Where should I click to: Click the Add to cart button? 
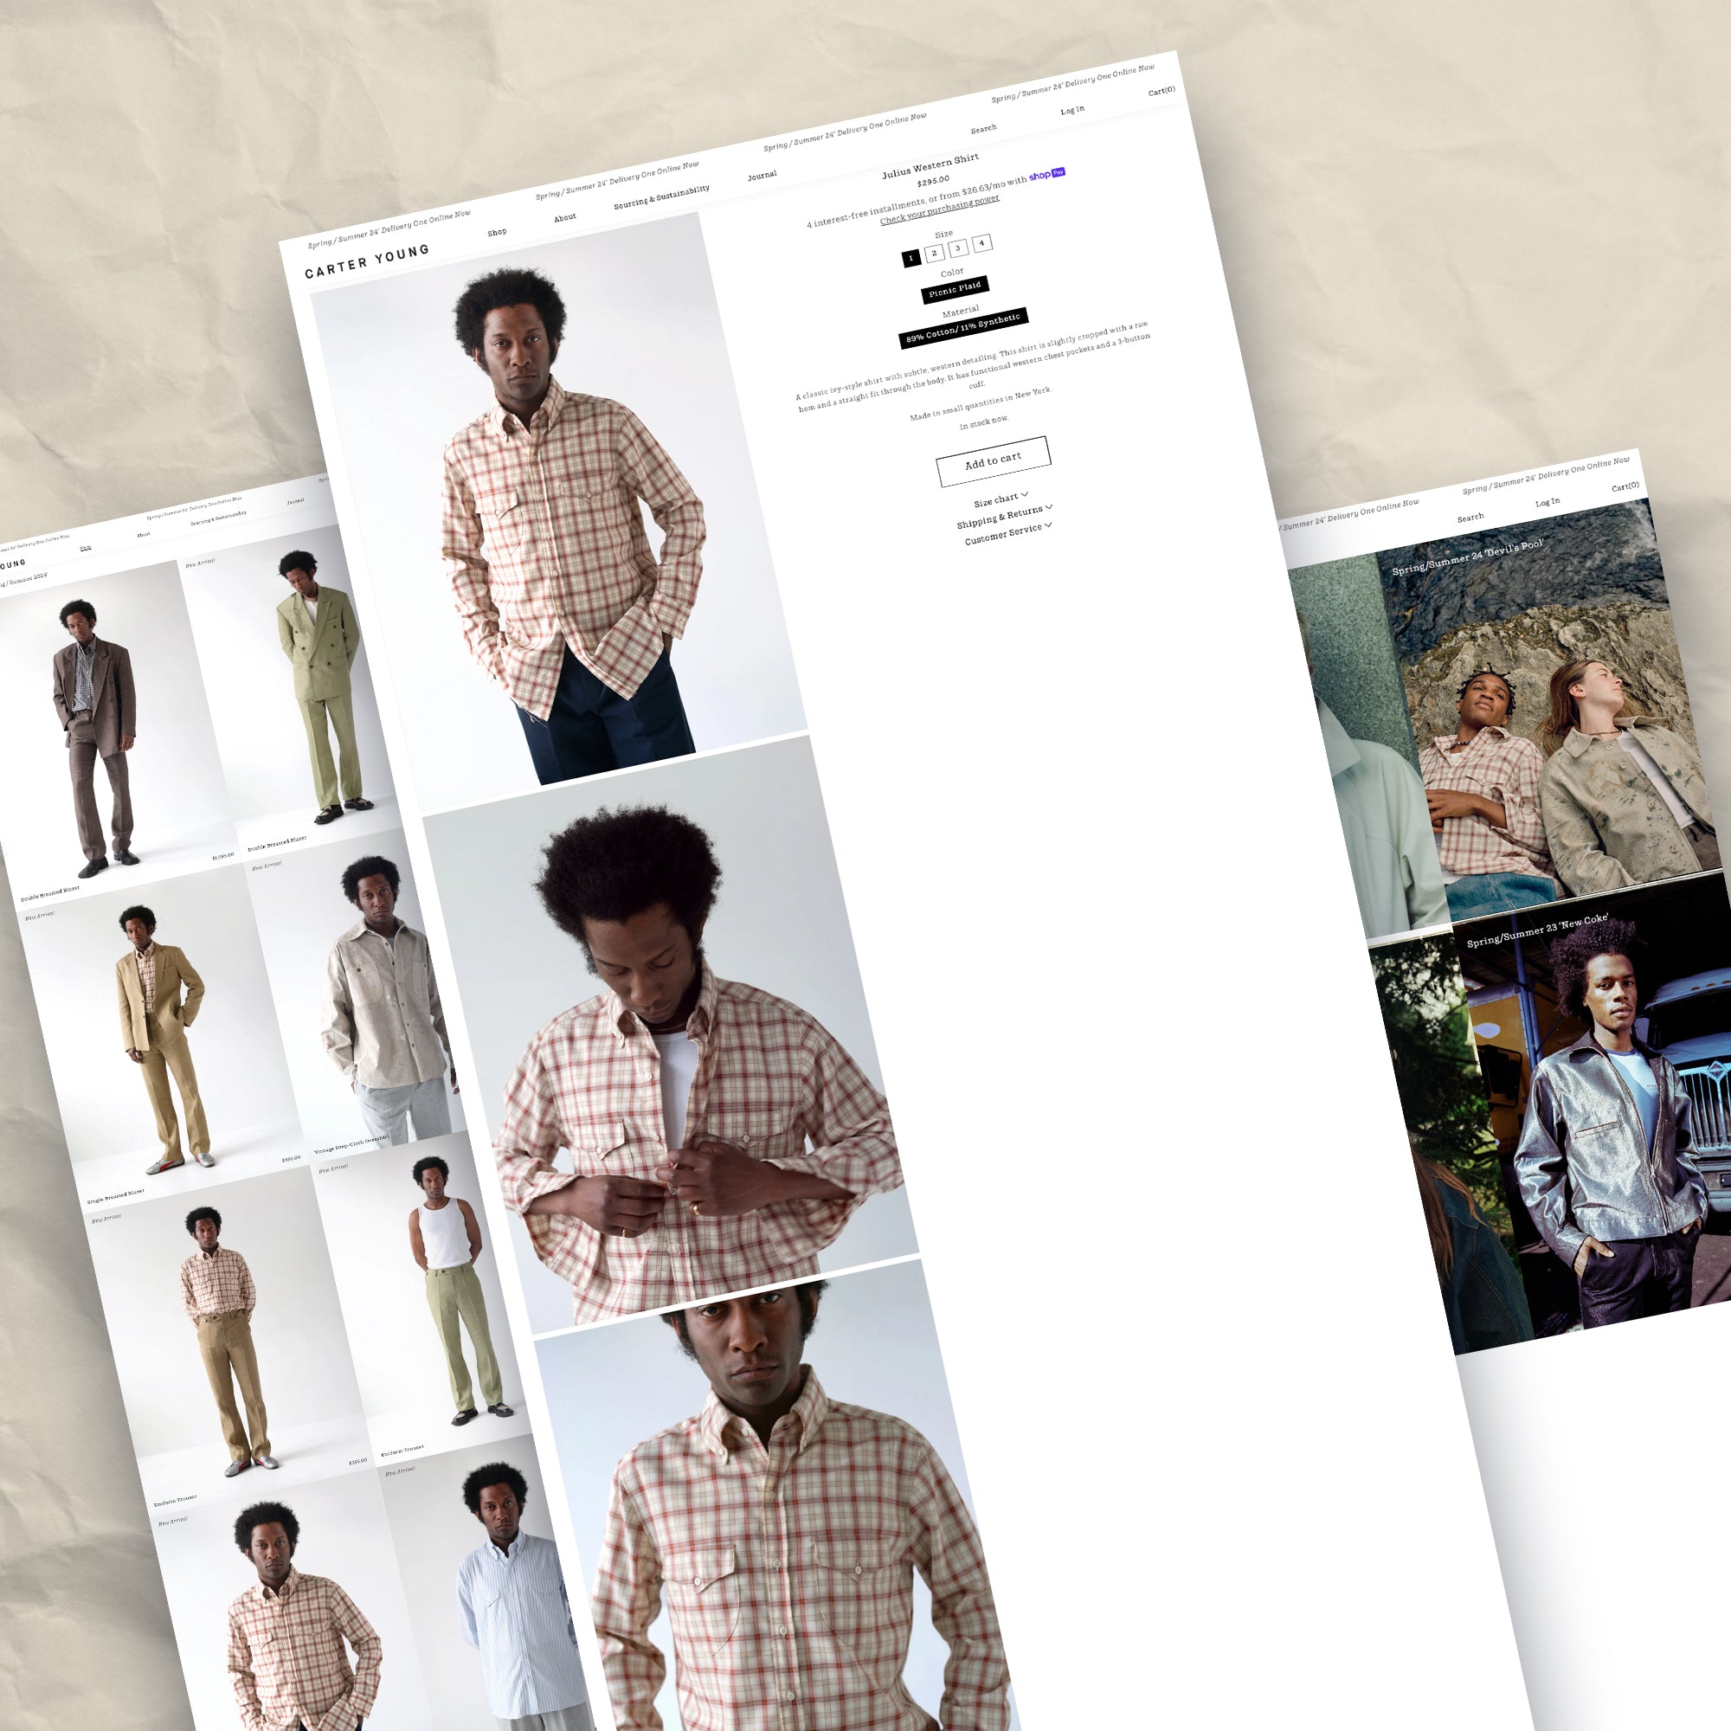click(x=993, y=460)
